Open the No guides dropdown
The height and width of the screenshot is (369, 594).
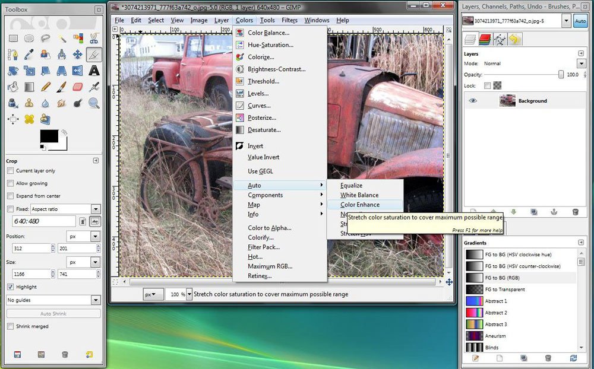click(53, 300)
